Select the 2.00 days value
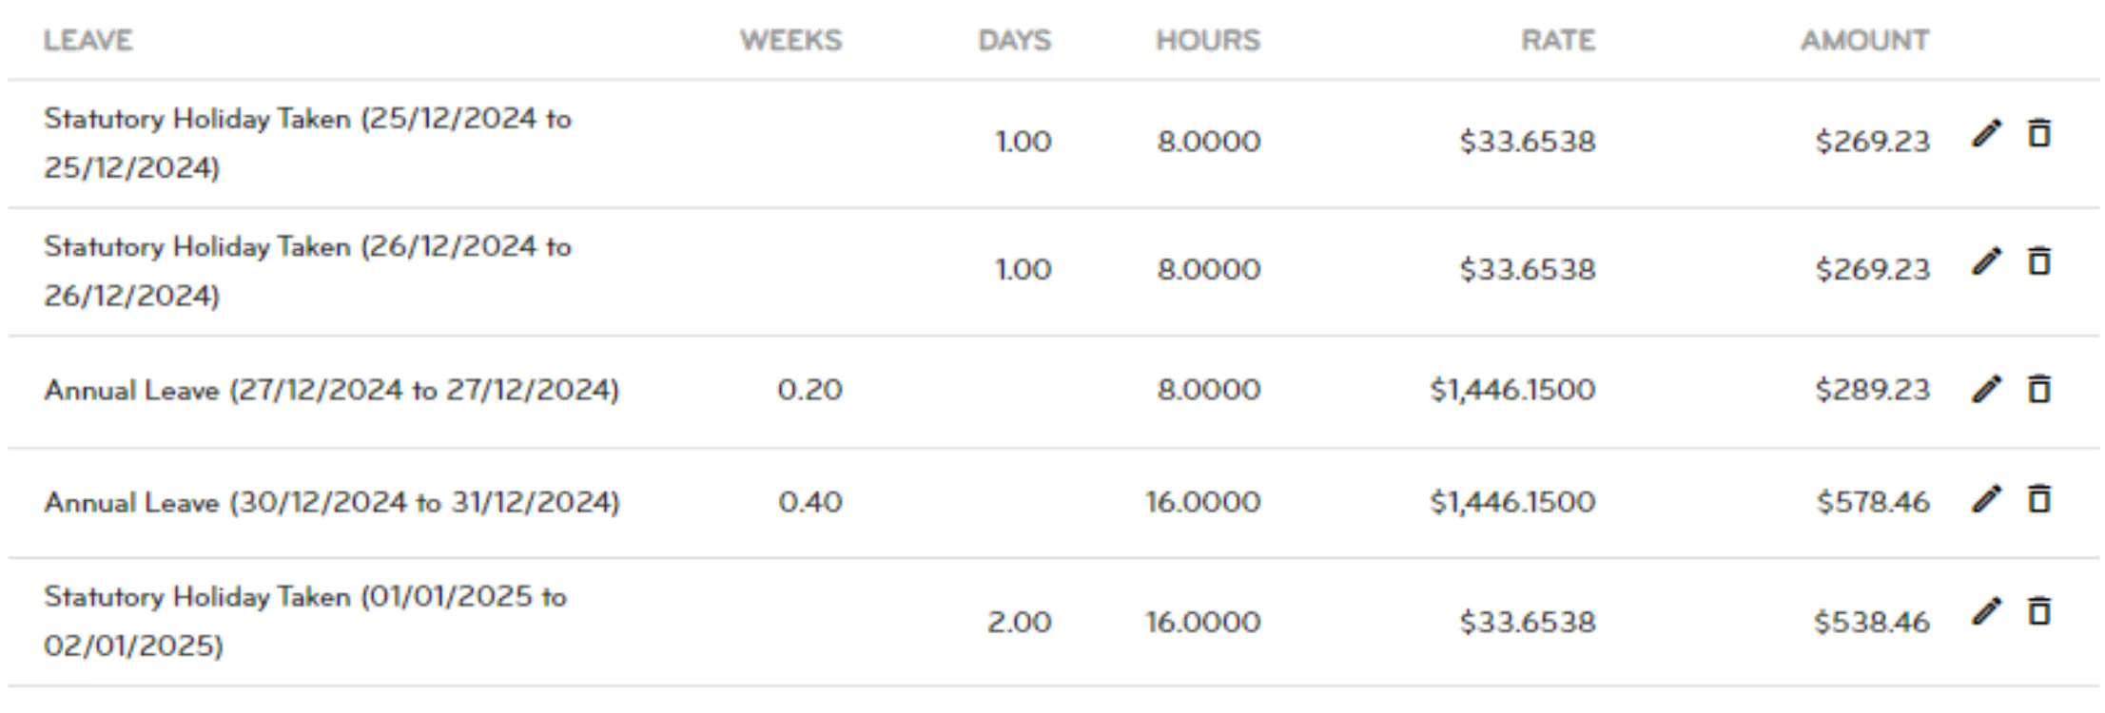 tap(1020, 623)
